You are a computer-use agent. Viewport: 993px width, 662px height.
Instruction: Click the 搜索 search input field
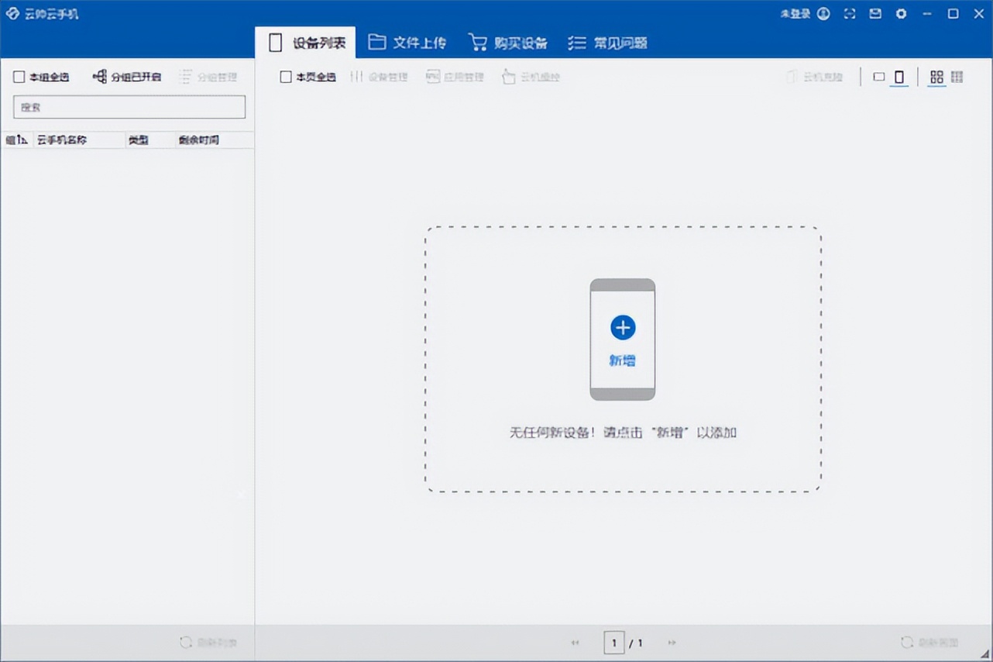click(129, 107)
